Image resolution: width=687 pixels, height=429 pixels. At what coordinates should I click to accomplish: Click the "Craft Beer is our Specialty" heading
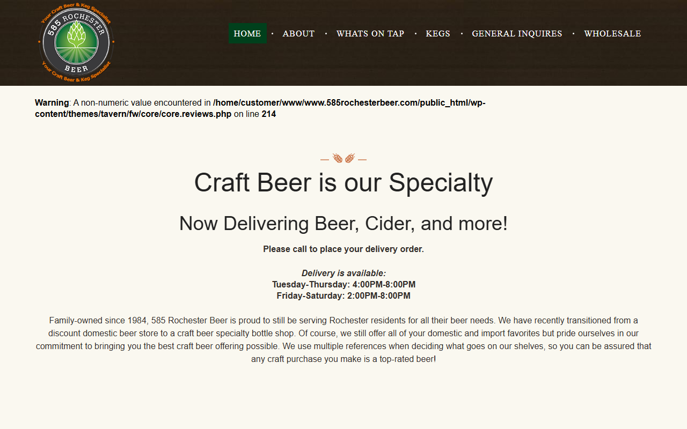(343, 182)
